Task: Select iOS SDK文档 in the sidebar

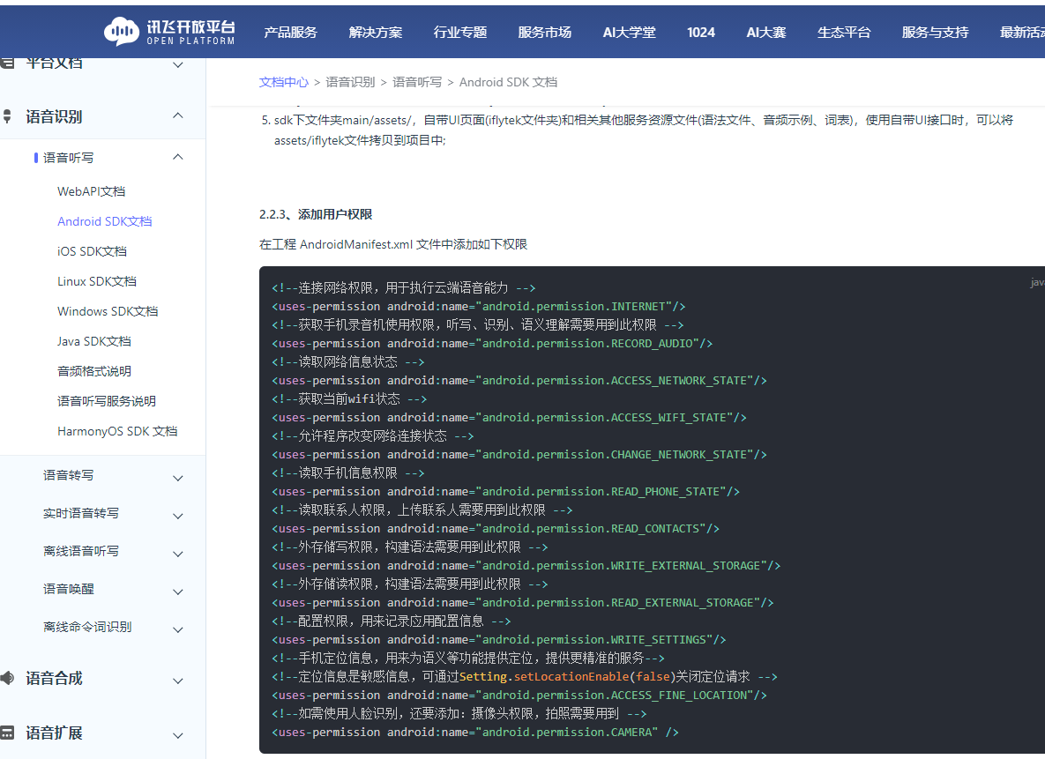Action: (x=92, y=251)
